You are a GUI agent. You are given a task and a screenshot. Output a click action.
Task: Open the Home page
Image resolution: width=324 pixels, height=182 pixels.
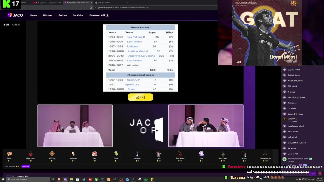tap(33, 15)
